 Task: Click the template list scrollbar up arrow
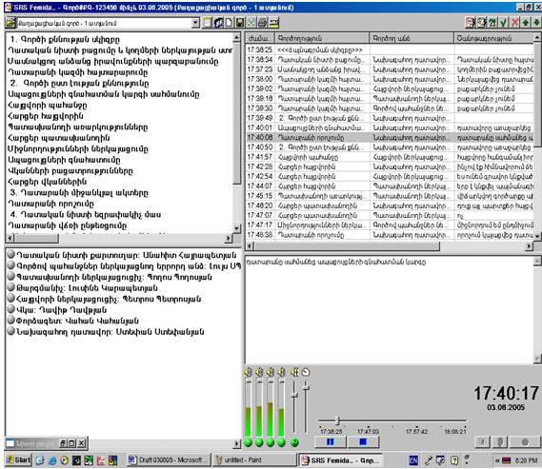point(236,37)
